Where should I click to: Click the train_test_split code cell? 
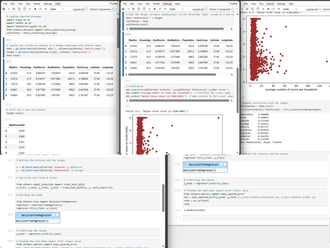coord(87,182)
